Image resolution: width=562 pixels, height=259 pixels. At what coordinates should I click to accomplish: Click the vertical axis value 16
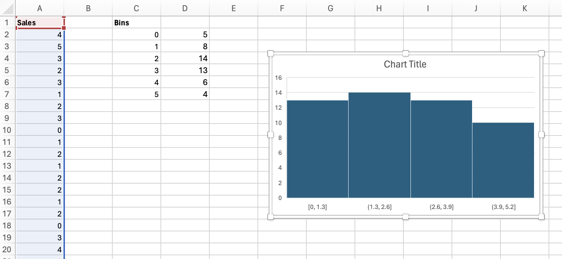(278, 78)
